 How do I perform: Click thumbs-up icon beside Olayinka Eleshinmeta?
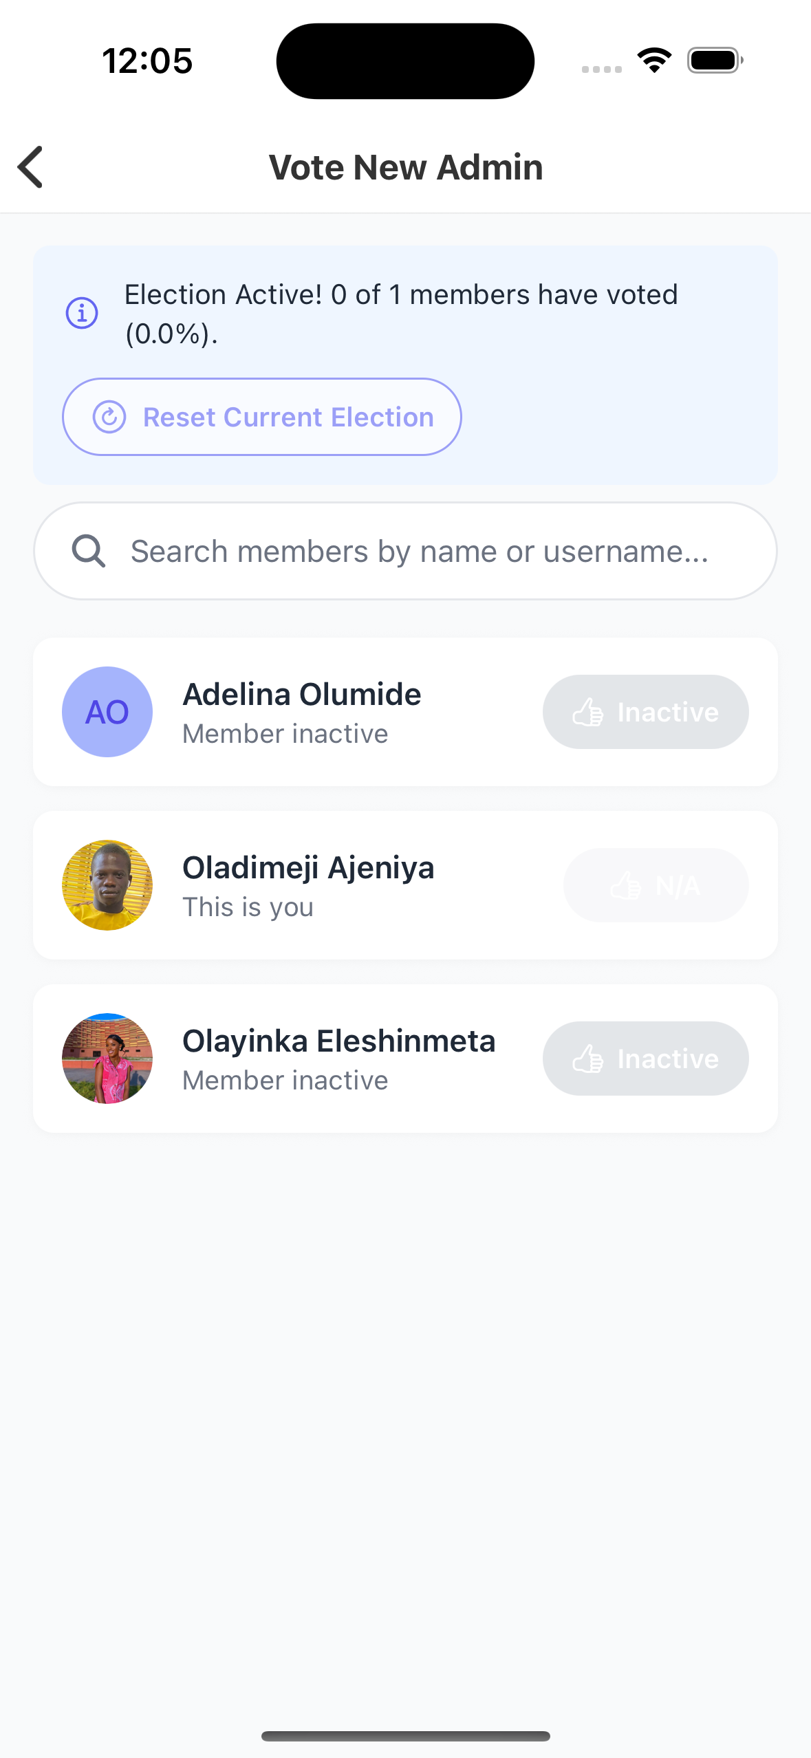pyautogui.click(x=588, y=1059)
